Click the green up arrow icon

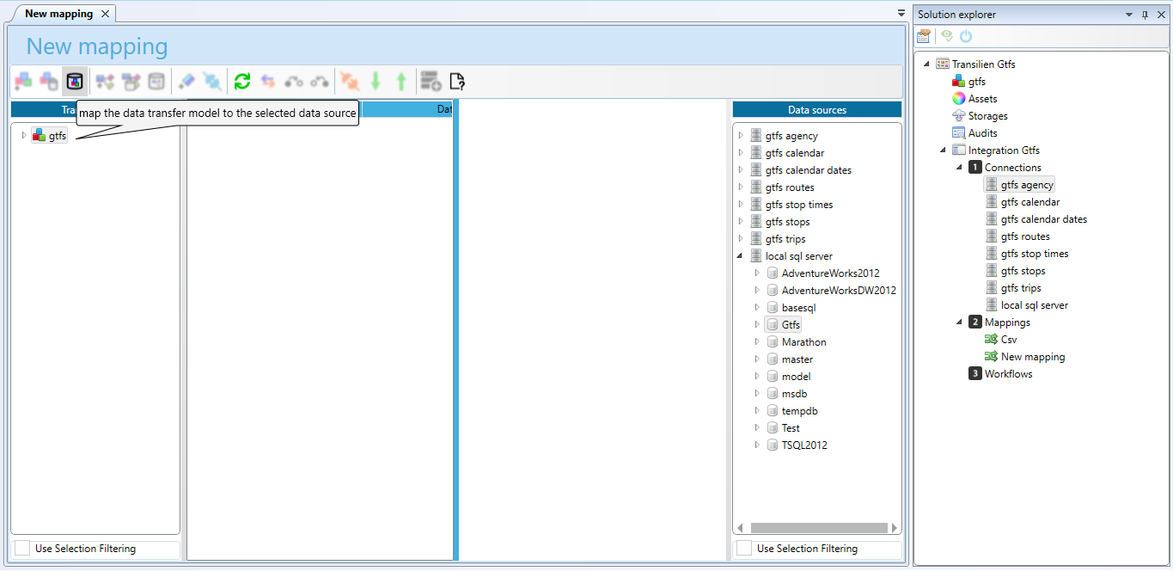point(400,81)
